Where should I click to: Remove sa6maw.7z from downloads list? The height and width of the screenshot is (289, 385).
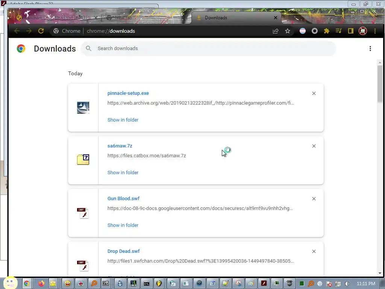pos(314,146)
